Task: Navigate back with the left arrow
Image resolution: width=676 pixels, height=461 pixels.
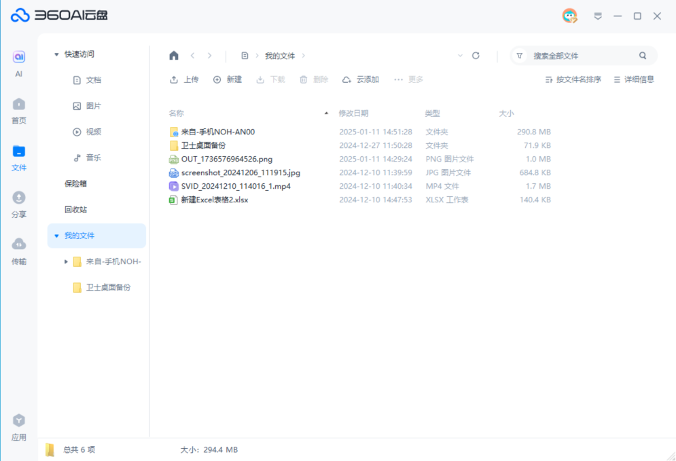Action: (x=193, y=56)
